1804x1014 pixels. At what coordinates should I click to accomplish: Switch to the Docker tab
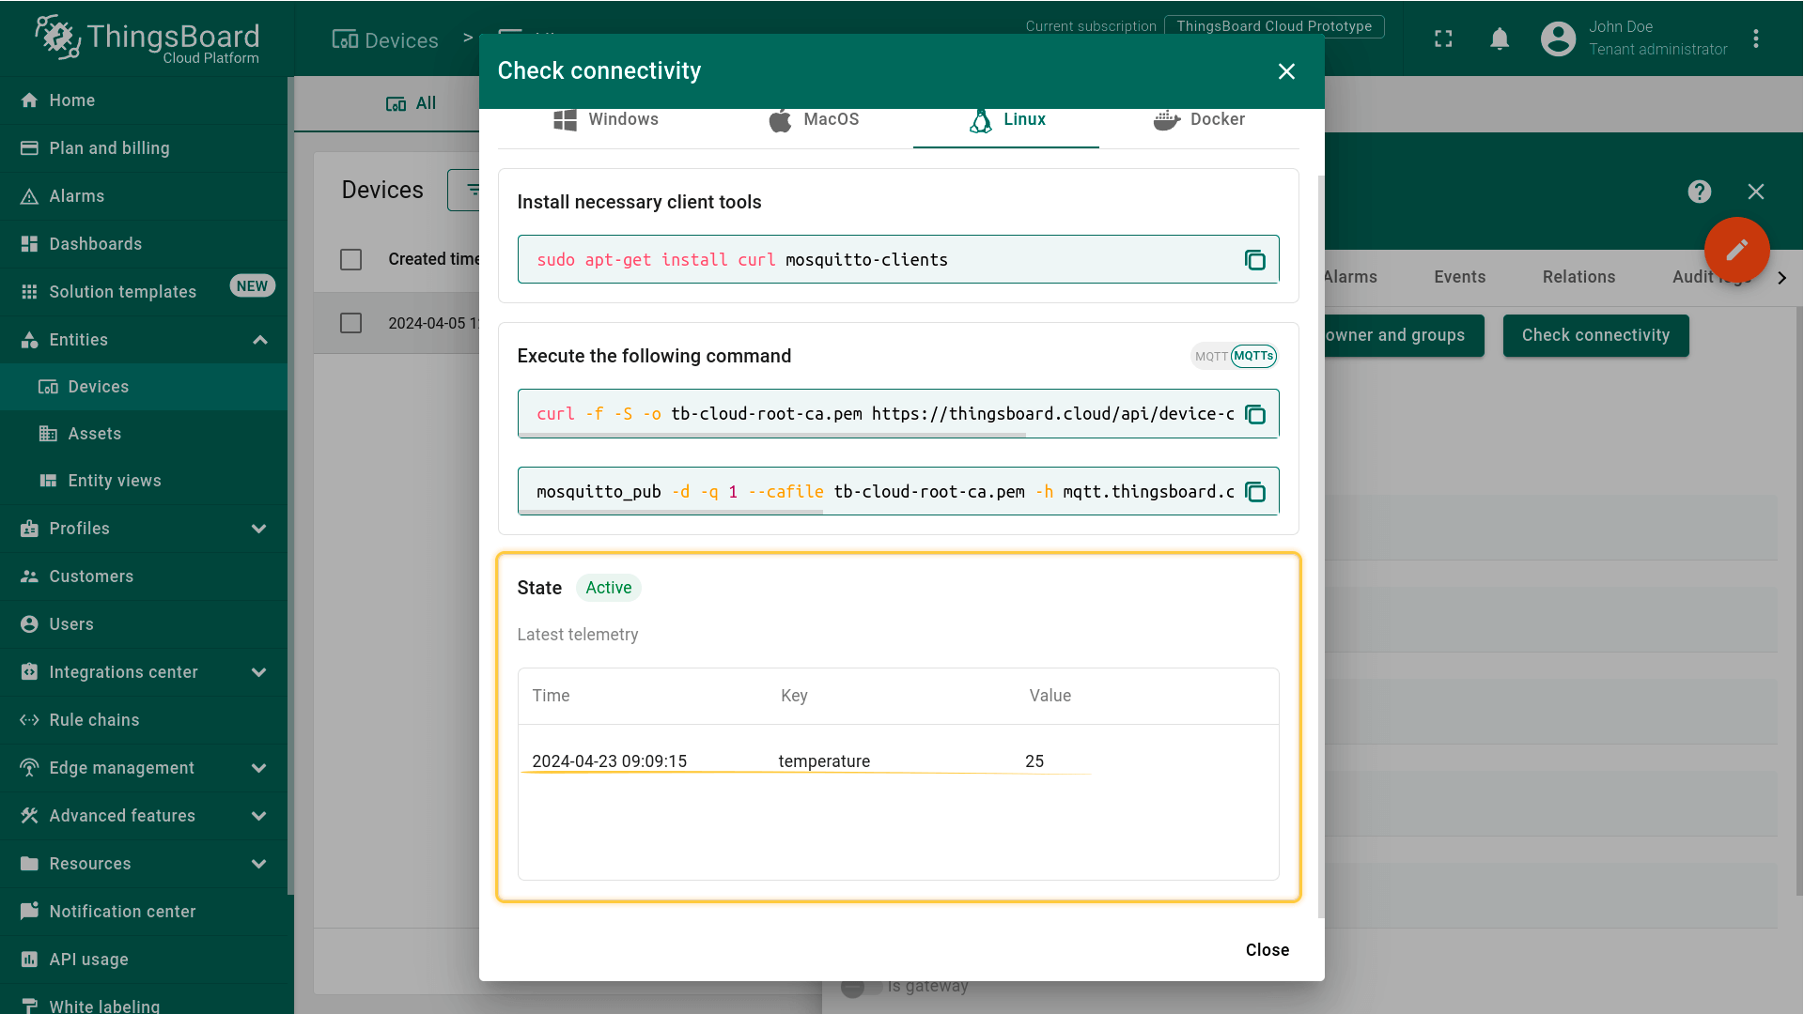(x=1199, y=120)
